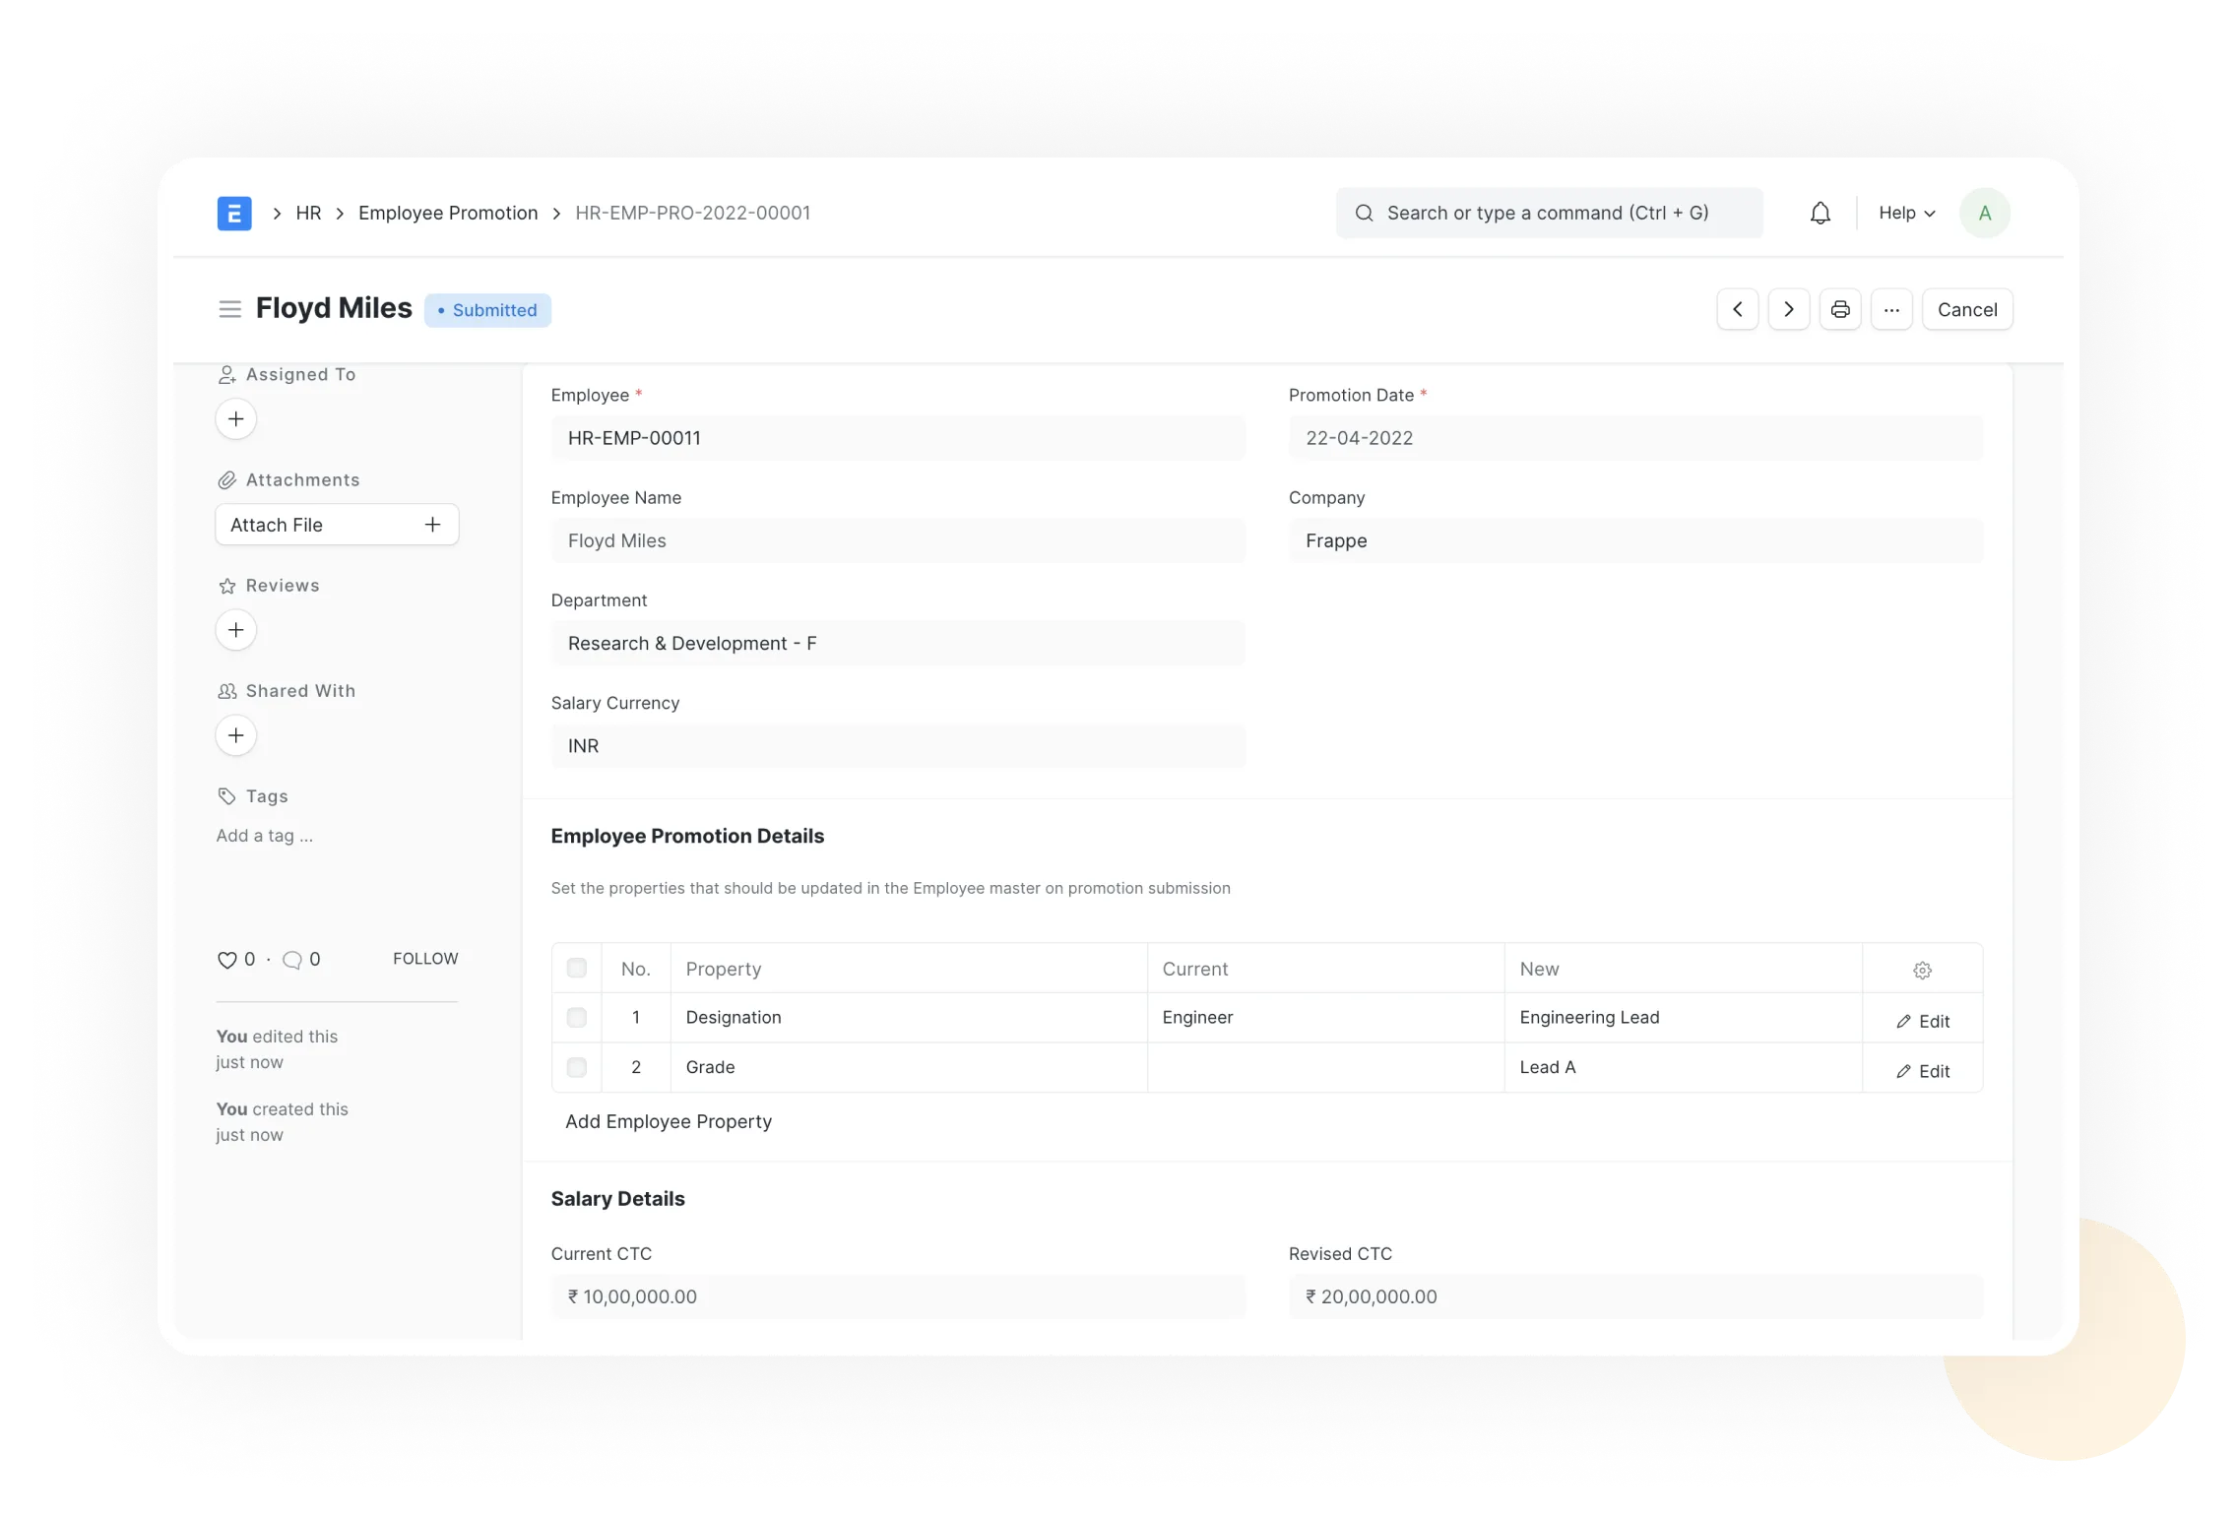Open table column settings gear

1922,971
